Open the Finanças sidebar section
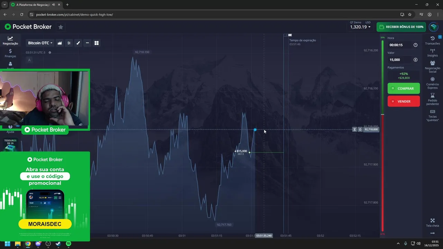Screen dimensions: 443x249 pos(10,53)
